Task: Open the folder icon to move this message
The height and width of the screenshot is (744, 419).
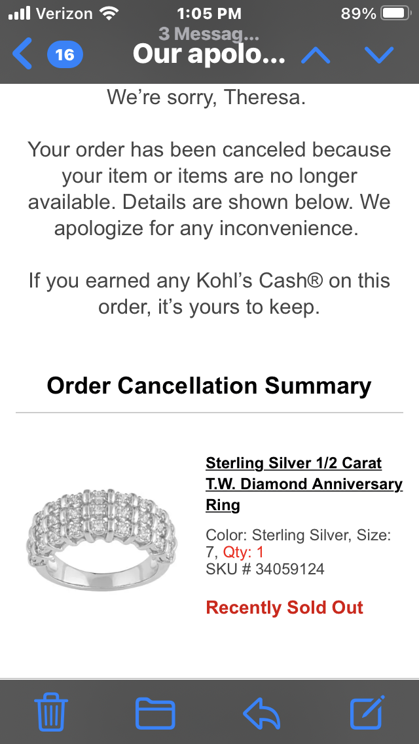Action: click(x=156, y=713)
